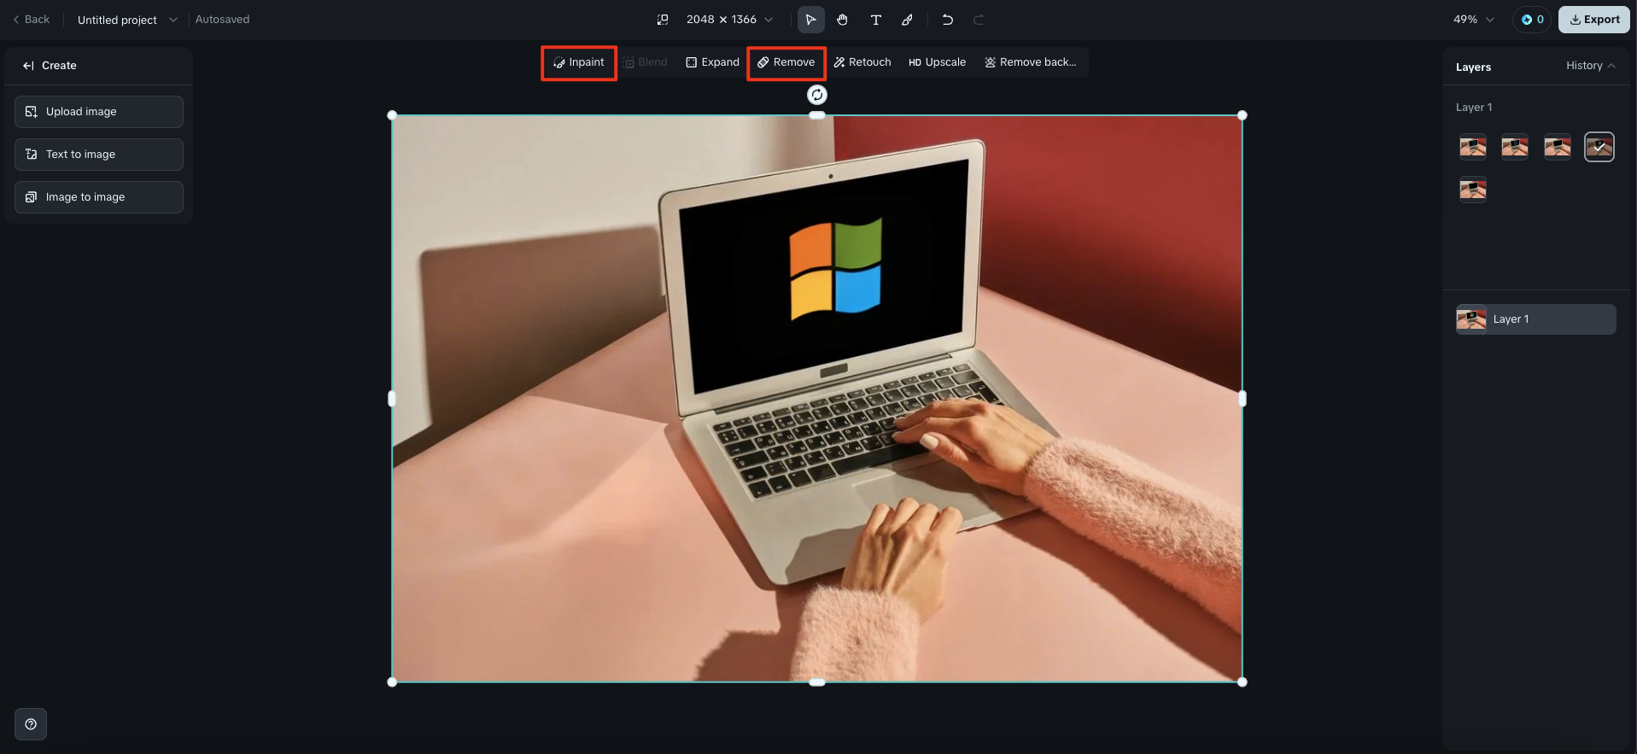Select the fifth history thumbnail in second row
This screenshot has height=754, width=1637.
tap(1473, 189)
